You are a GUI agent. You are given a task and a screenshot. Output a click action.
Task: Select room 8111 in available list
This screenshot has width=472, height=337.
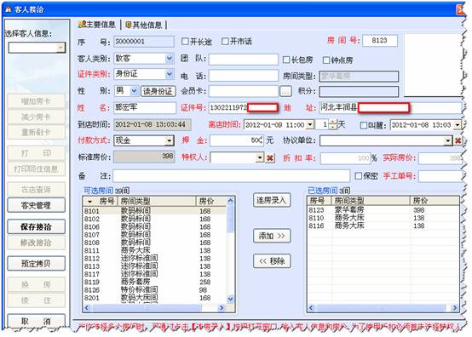click(155, 250)
